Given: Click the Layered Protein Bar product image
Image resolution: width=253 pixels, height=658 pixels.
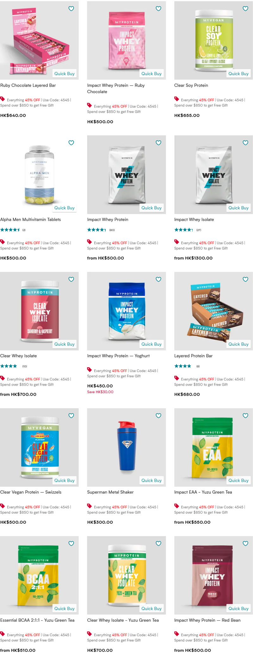Looking at the screenshot, I should coord(213,311).
